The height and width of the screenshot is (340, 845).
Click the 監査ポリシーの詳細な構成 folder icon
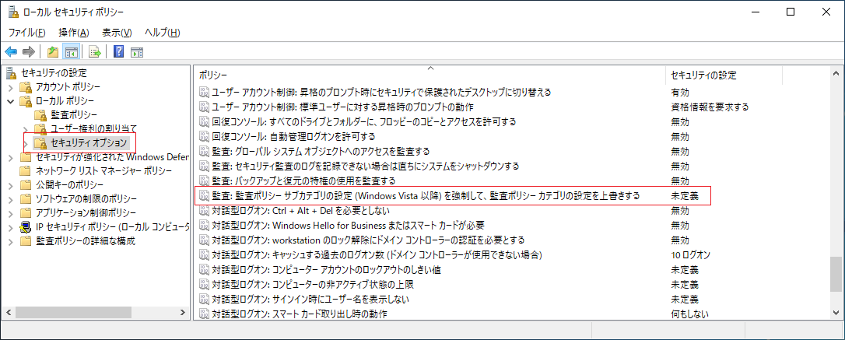pyautogui.click(x=26, y=240)
